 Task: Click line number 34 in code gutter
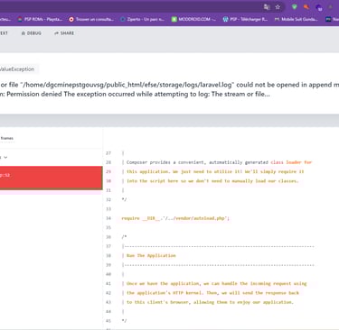pos(108,218)
